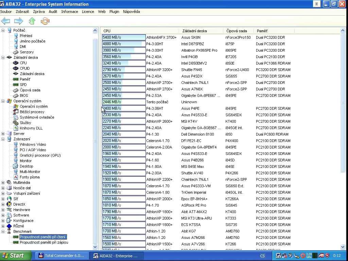The image size is (348, 261).
Task: Select Propustnost paměti při zápisu benchmark
Action: [44, 242]
